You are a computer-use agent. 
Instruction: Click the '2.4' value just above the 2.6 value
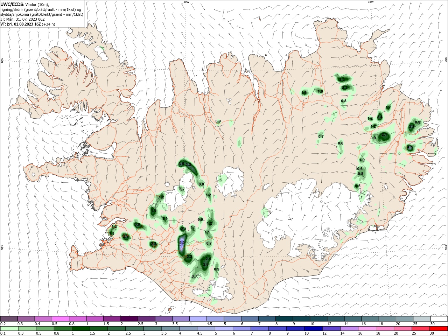(208, 259)
